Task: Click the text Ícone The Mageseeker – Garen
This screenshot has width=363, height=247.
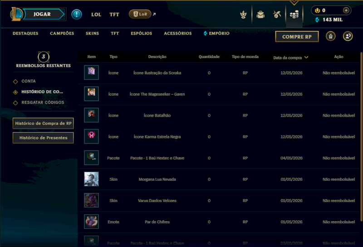Action: [x=157, y=94]
